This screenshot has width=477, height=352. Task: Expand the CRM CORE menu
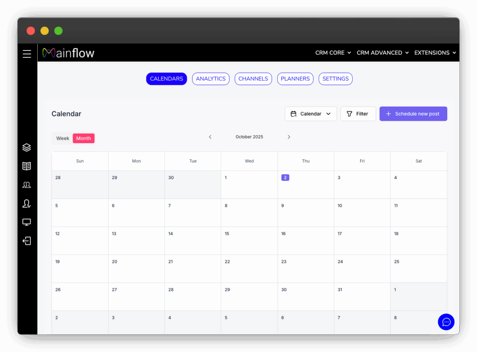pyautogui.click(x=333, y=53)
